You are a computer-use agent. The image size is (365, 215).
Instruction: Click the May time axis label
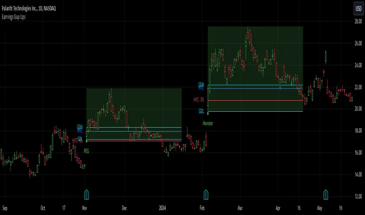point(320,208)
